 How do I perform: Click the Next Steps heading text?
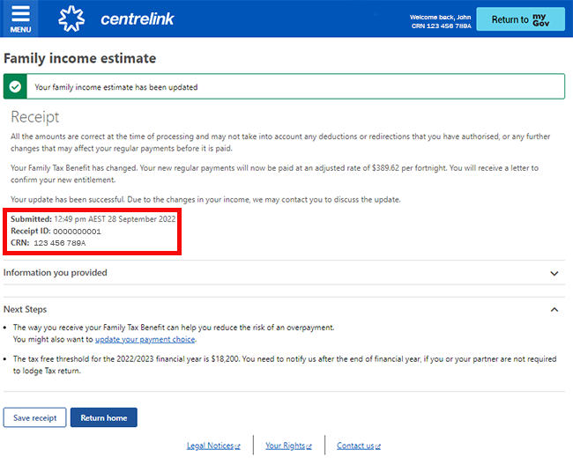point(26,309)
